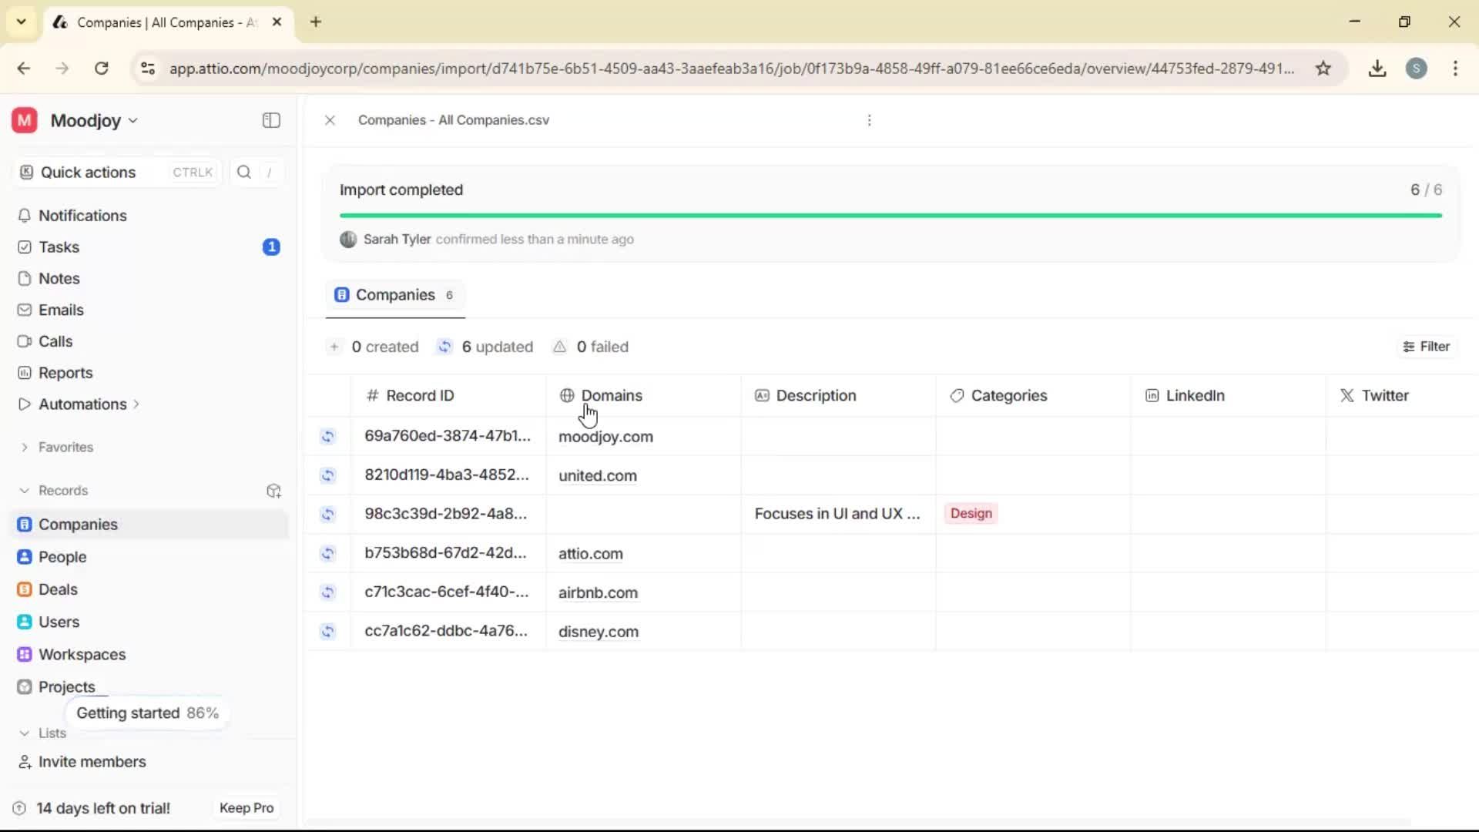Viewport: 1479px width, 832px height.
Task: Open the Filter options
Action: coord(1426,346)
